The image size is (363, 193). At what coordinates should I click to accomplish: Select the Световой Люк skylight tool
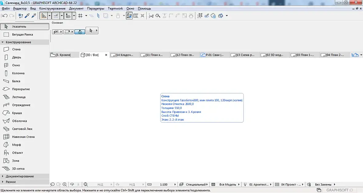point(25,129)
